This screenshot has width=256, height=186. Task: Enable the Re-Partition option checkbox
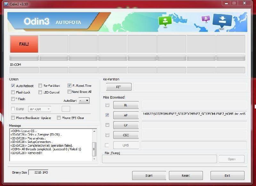click(x=40, y=86)
